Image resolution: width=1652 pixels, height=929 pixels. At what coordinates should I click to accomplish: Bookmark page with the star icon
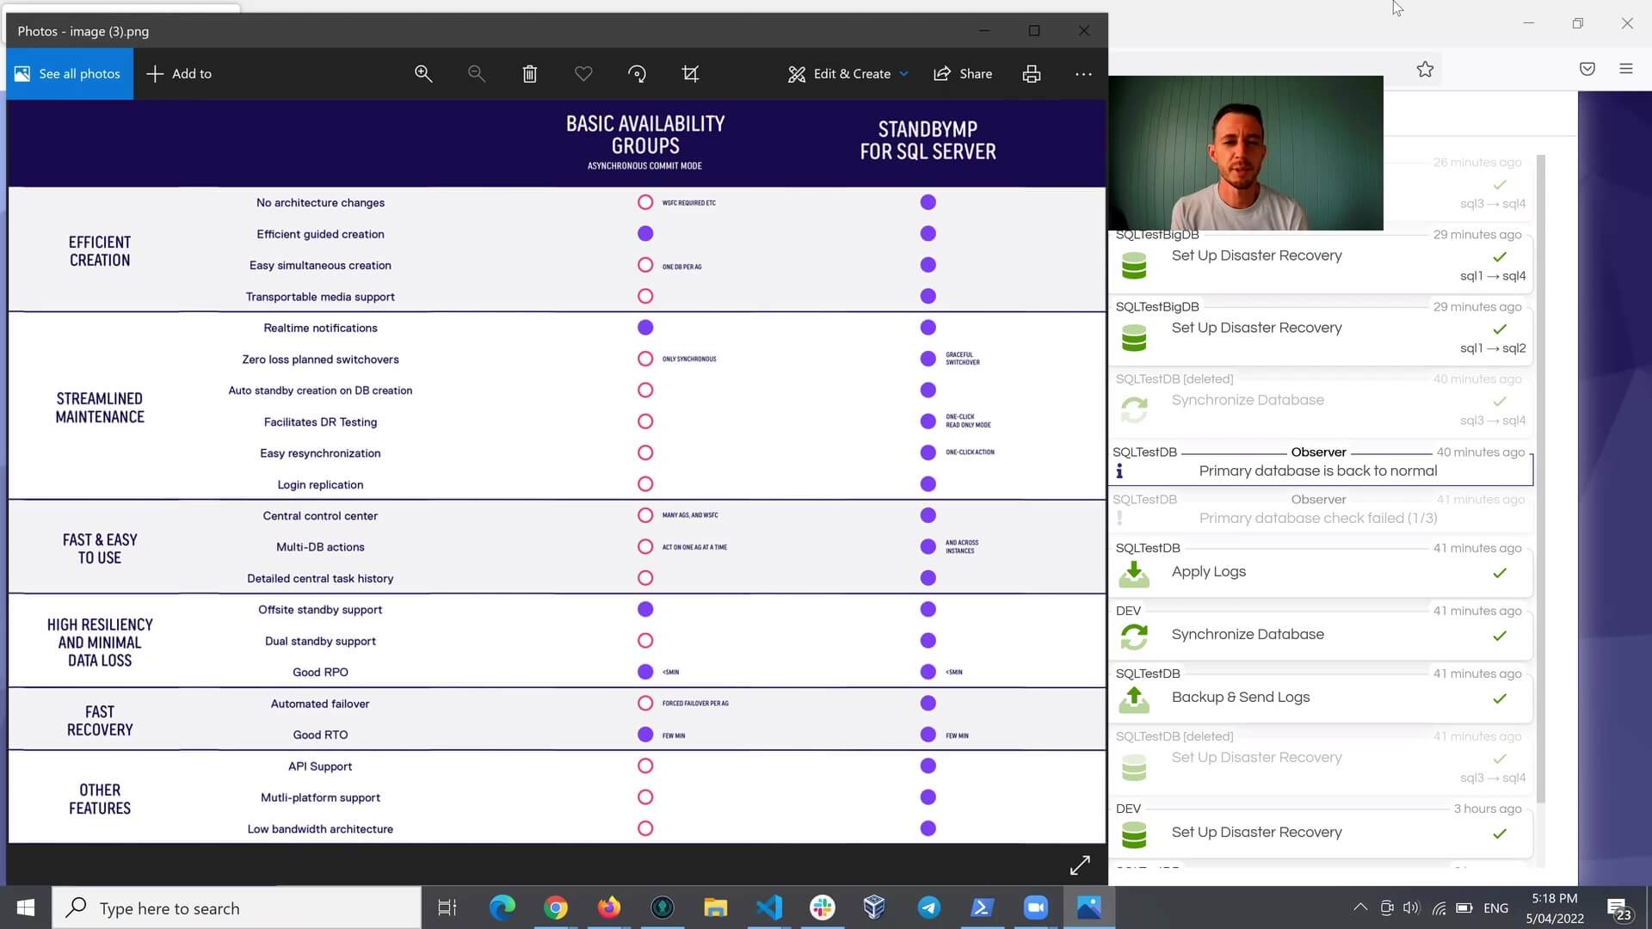(1425, 70)
